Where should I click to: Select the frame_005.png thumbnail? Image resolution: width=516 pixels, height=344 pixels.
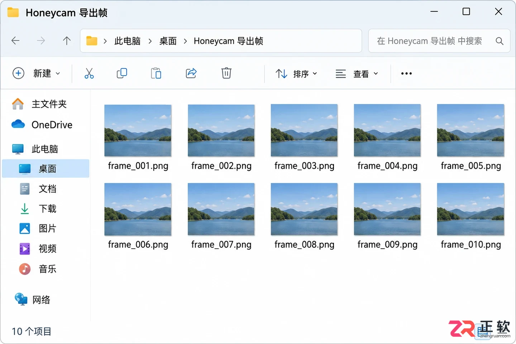[470, 130]
